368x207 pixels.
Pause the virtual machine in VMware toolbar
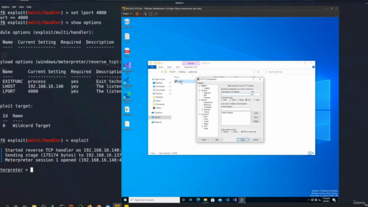[x=137, y=14]
